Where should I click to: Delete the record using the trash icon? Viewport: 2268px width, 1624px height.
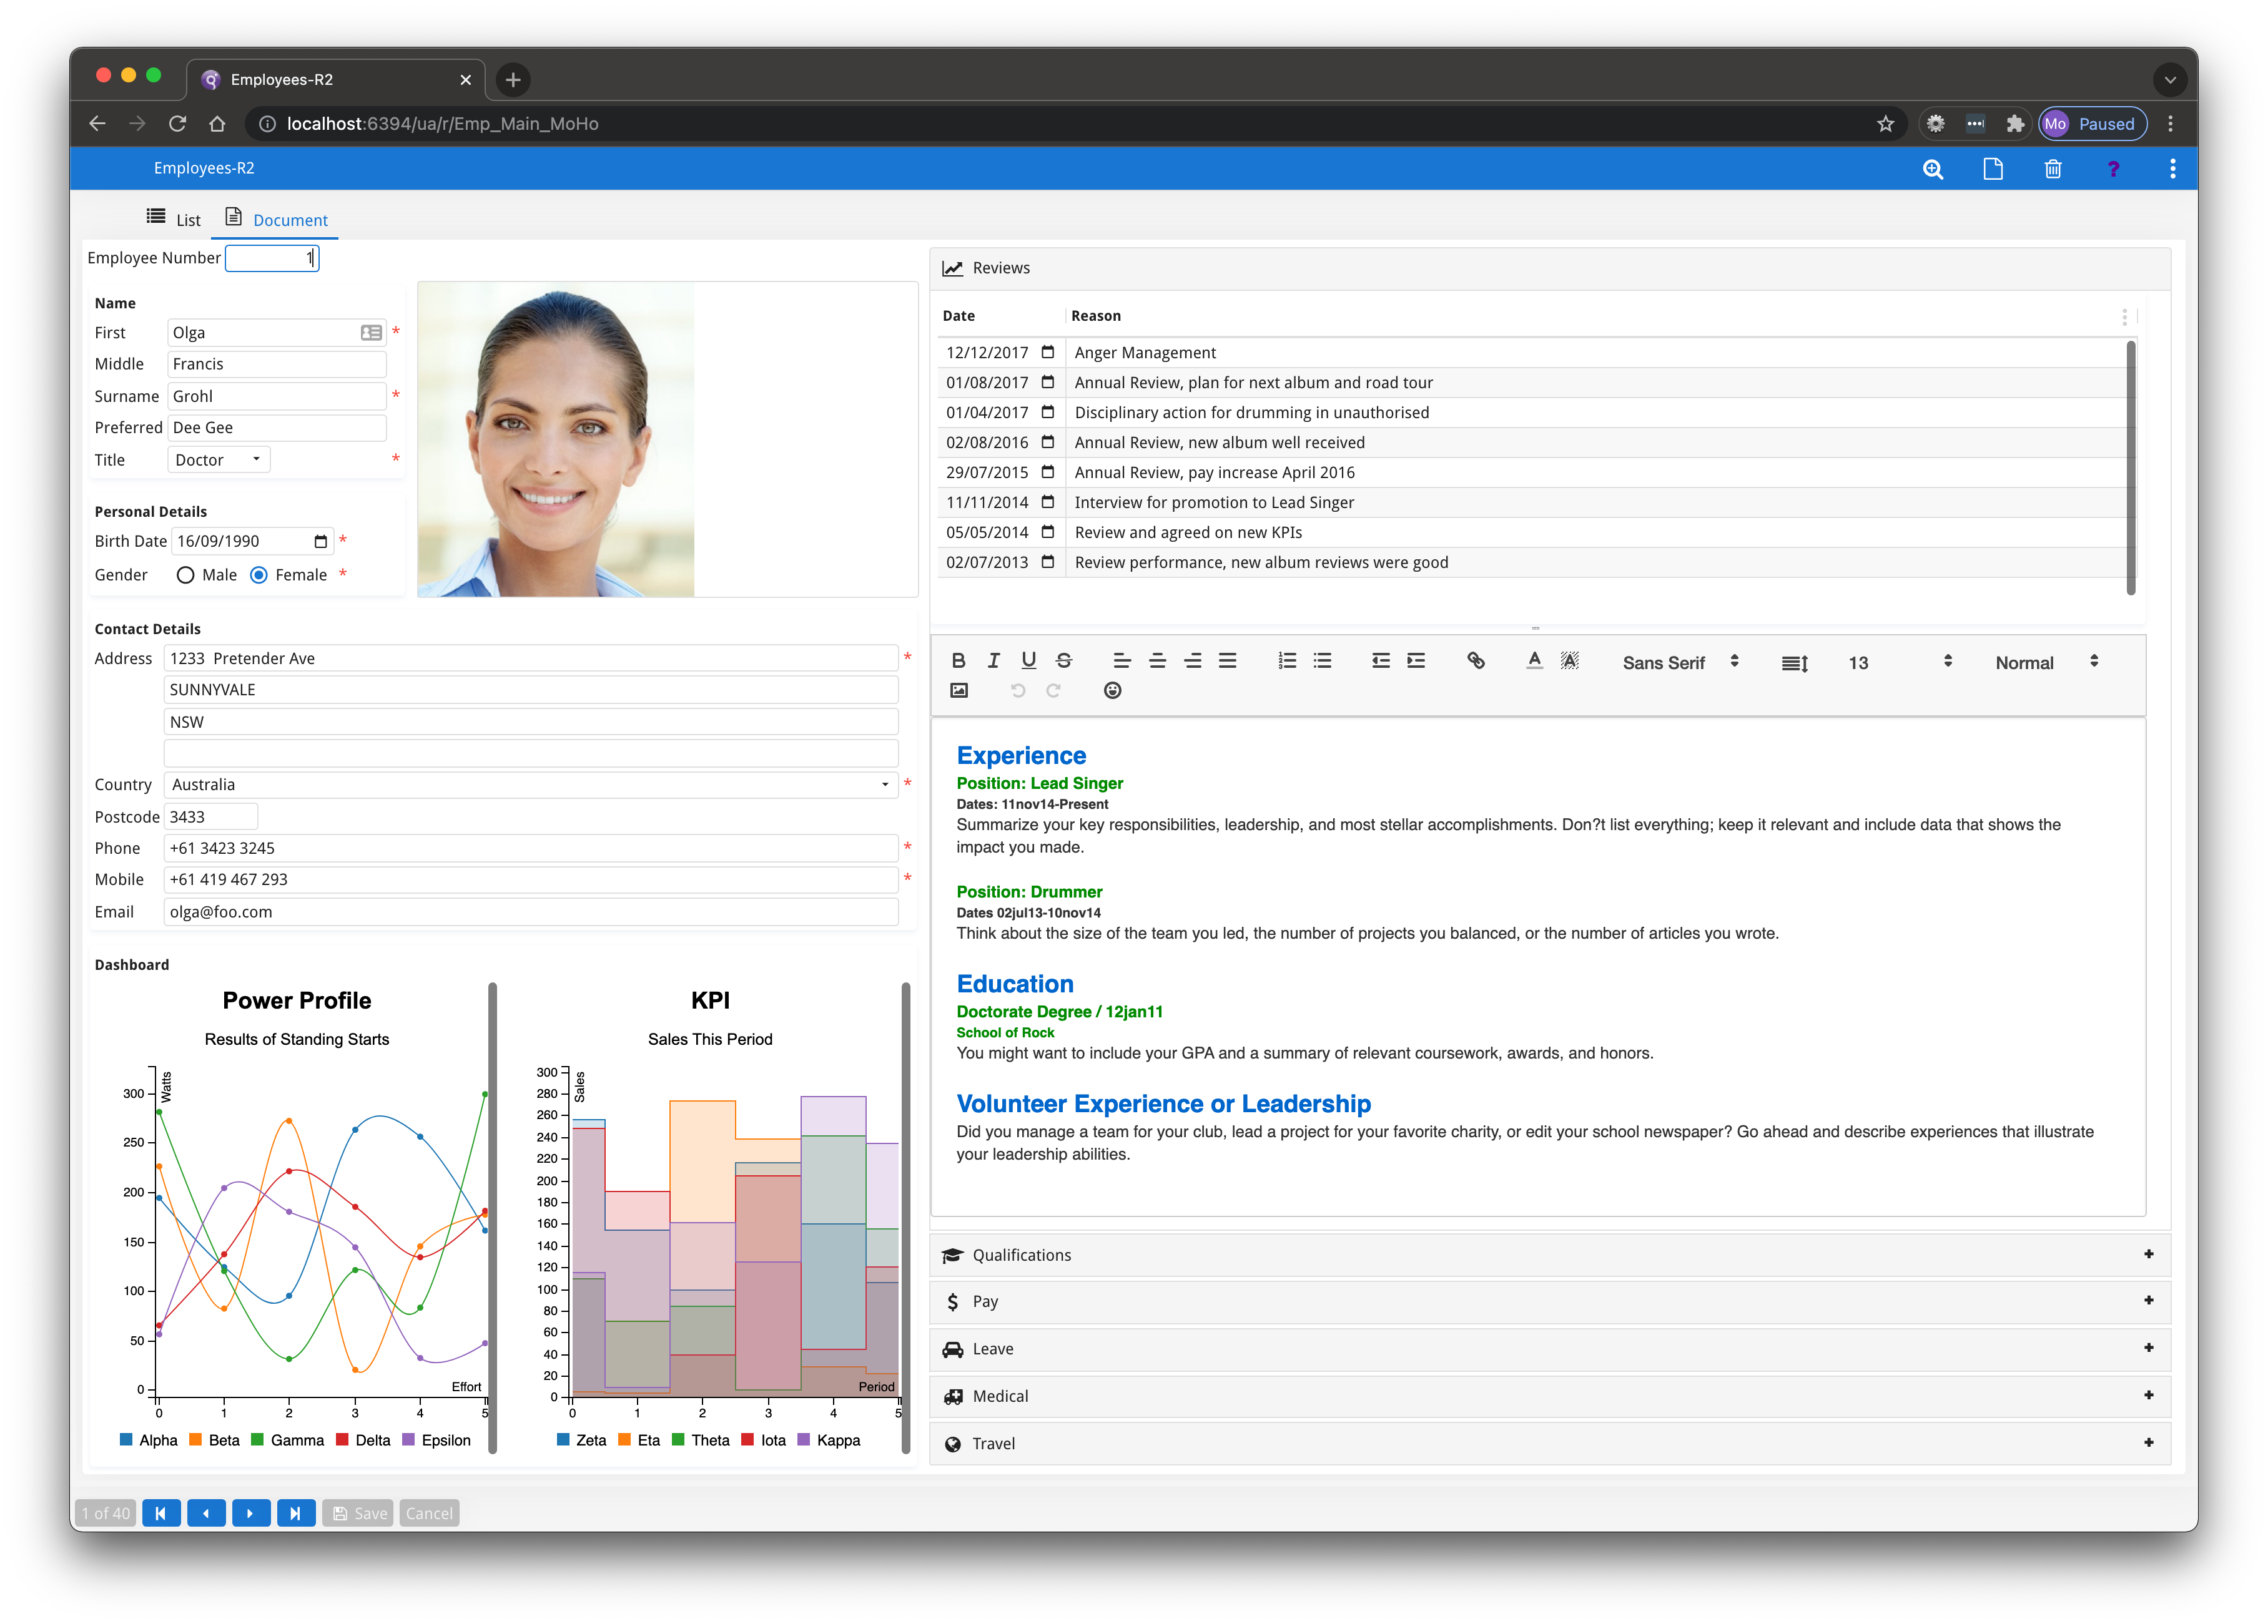2053,169
